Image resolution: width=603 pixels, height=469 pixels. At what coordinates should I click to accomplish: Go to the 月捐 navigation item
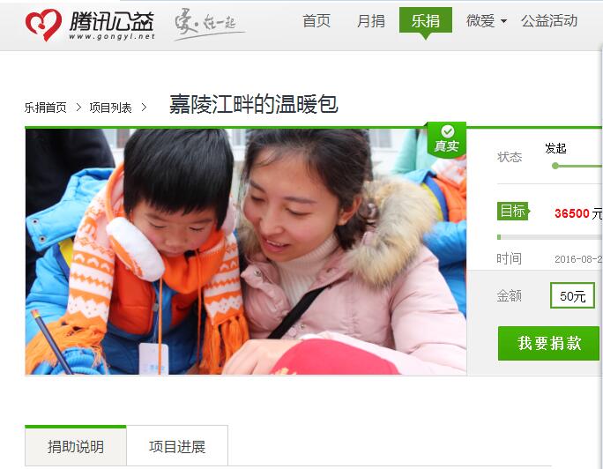click(371, 21)
